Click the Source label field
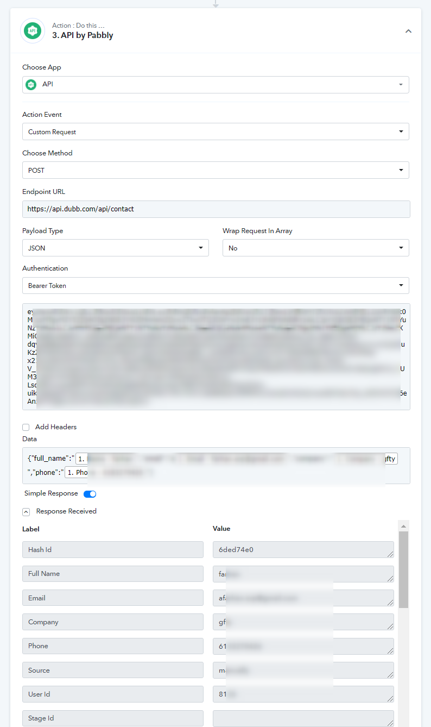Image resolution: width=431 pixels, height=727 pixels. tap(113, 670)
